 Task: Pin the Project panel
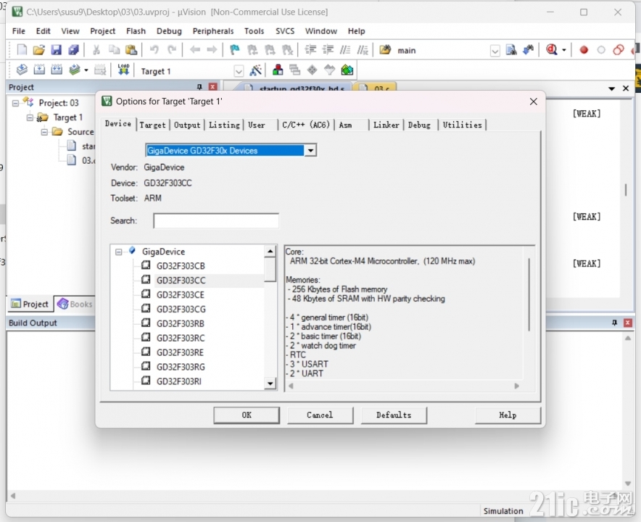click(x=199, y=87)
